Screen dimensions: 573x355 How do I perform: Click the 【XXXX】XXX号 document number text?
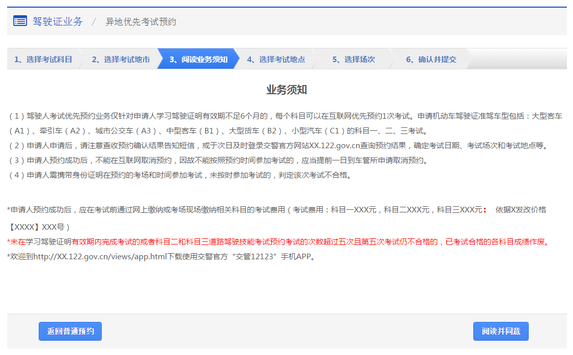coord(39,227)
